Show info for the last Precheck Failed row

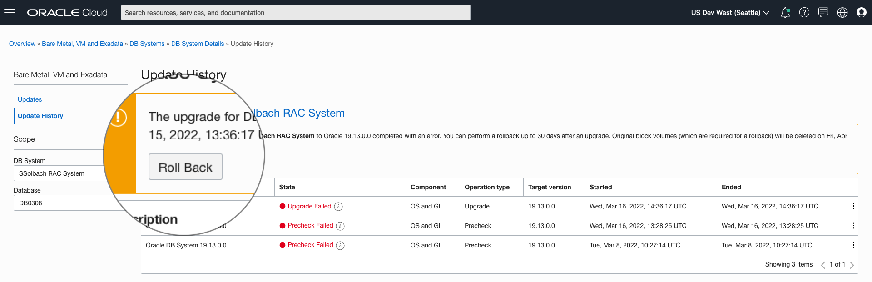coord(340,246)
